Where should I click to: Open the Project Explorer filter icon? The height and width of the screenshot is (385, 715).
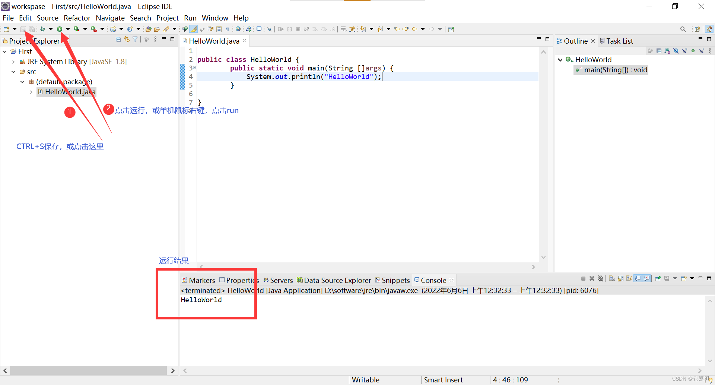135,39
